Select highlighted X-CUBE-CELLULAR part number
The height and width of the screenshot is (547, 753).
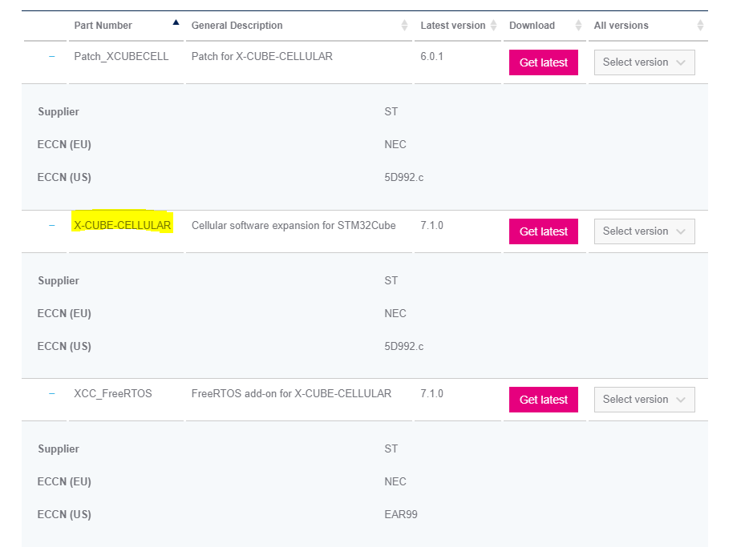tap(123, 225)
